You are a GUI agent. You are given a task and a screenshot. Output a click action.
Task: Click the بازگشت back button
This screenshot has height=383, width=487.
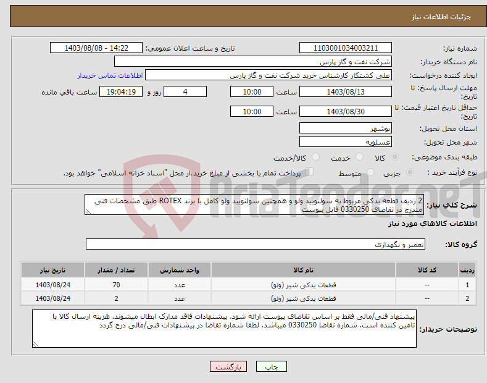[228, 366]
